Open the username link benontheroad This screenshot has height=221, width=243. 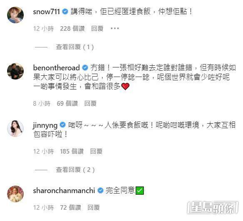click(x=57, y=68)
